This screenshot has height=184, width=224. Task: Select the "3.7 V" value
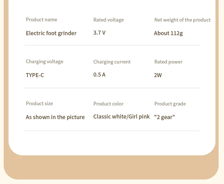pos(99,33)
